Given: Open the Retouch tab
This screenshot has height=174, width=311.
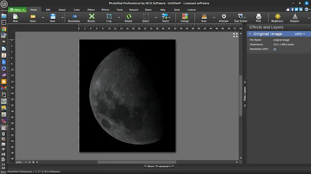Looking at the screenshot, I should pos(134,10).
